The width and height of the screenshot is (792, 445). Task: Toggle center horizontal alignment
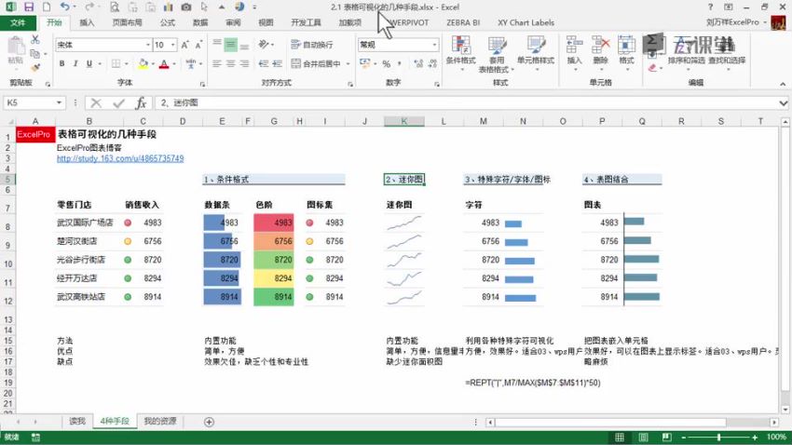click(x=230, y=63)
